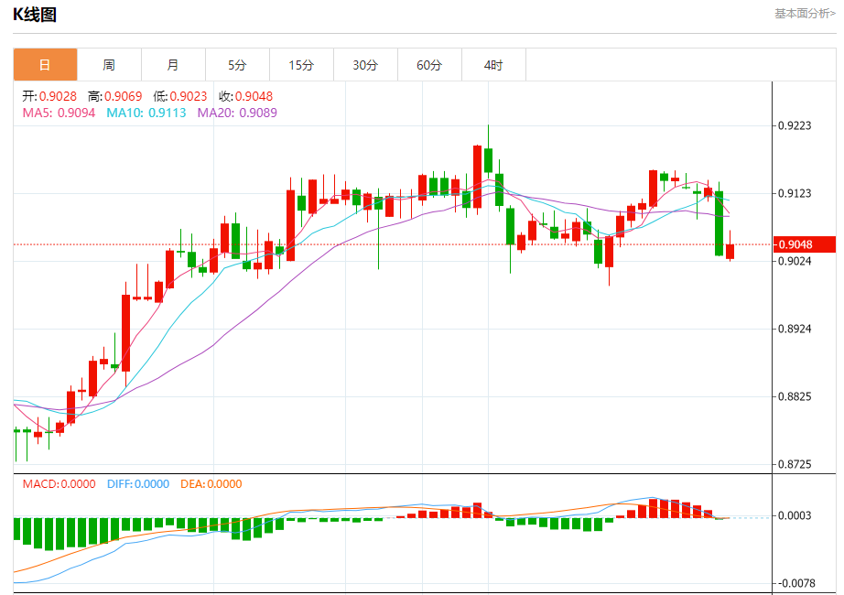This screenshot has height=595, width=844.
Task: Click the candlestick at the chart's highest peak
Action: [488, 160]
